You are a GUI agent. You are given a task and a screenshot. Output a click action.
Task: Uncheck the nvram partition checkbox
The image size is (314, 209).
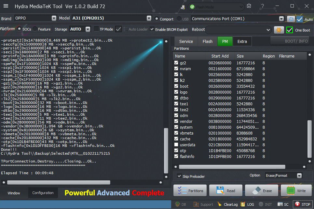pyautogui.click(x=176, y=68)
